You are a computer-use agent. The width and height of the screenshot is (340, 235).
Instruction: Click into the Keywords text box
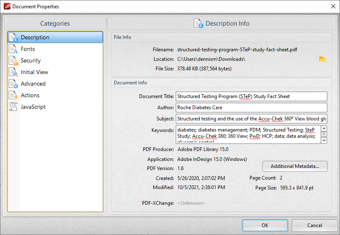(x=248, y=134)
